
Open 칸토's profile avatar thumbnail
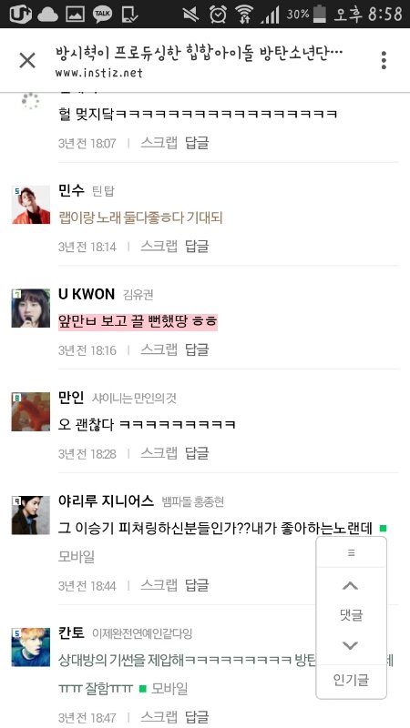pos(31,647)
